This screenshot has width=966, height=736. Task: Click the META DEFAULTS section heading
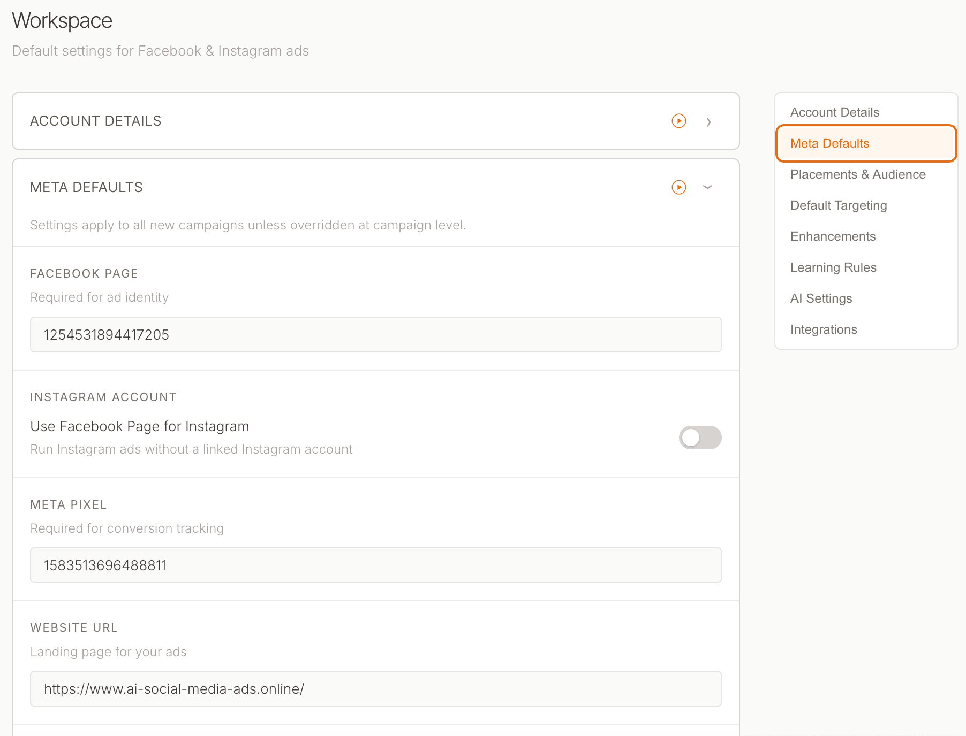point(86,187)
